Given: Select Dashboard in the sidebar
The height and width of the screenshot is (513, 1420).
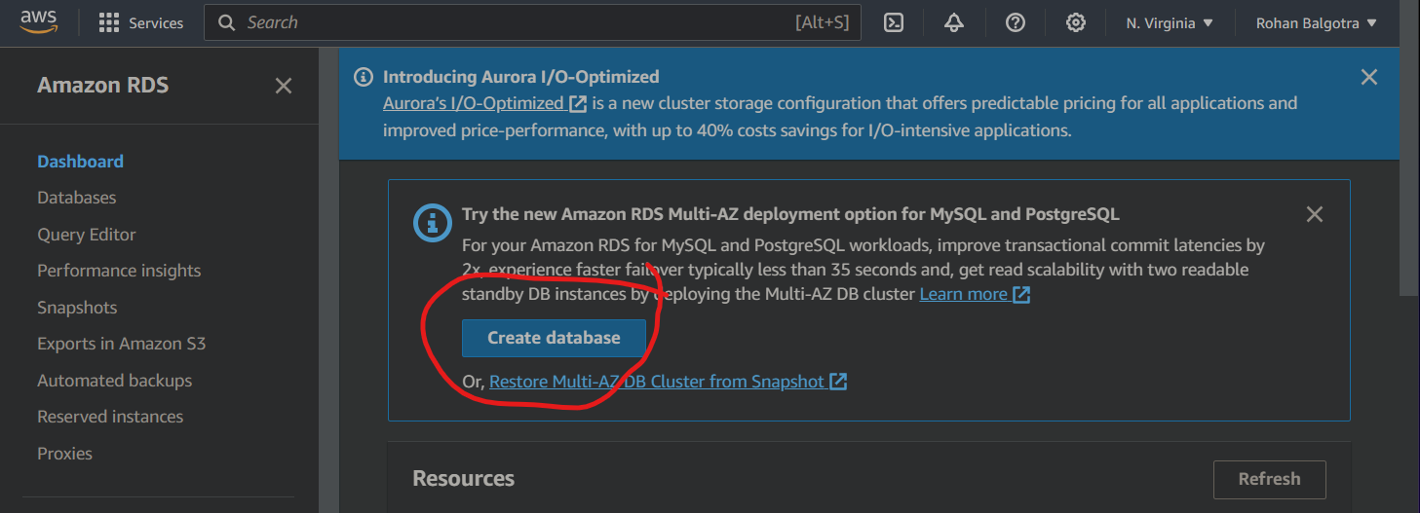Looking at the screenshot, I should click(x=80, y=162).
